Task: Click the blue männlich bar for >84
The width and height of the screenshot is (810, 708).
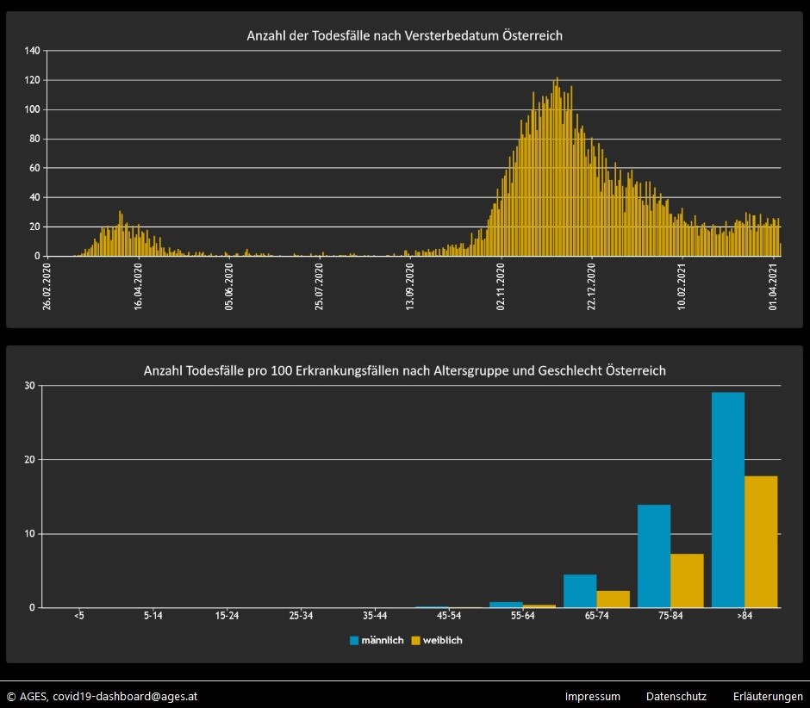Action: (x=728, y=500)
